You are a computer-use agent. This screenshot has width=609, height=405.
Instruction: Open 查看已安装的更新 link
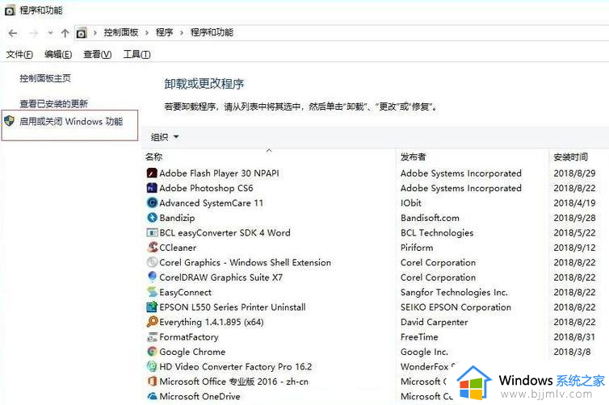pos(53,103)
